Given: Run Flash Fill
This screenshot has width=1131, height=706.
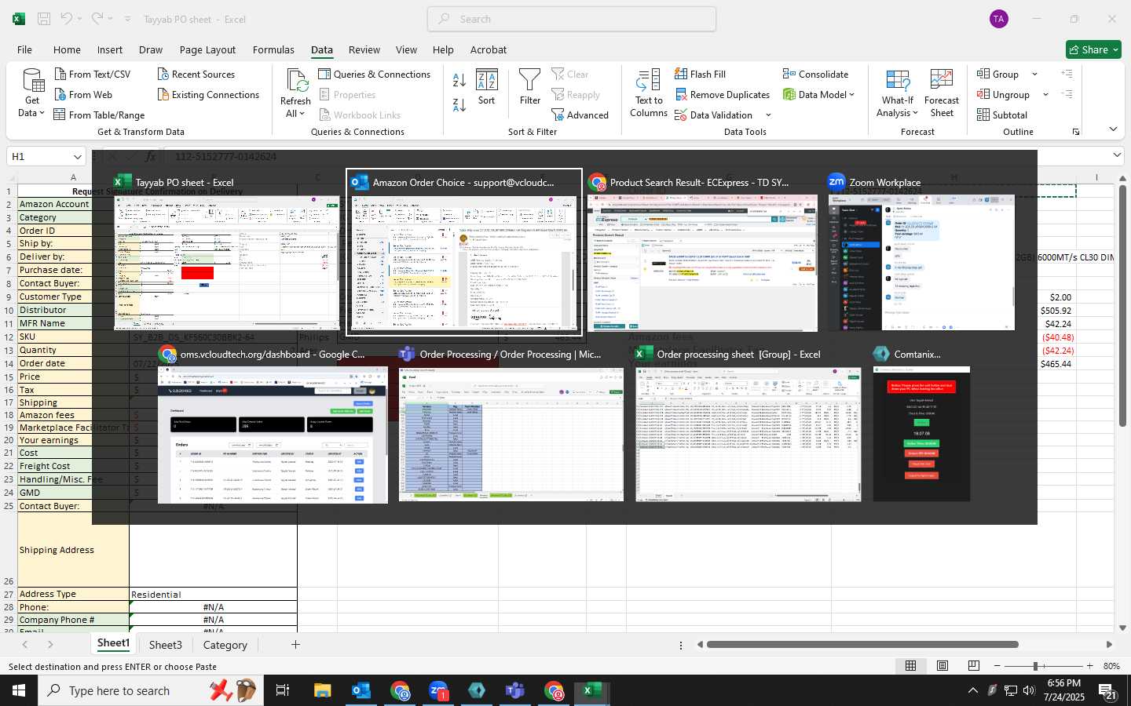Looking at the screenshot, I should click(700, 74).
